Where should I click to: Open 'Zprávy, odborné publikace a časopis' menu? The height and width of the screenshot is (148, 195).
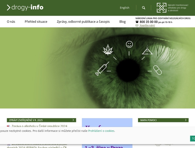coord(83,22)
